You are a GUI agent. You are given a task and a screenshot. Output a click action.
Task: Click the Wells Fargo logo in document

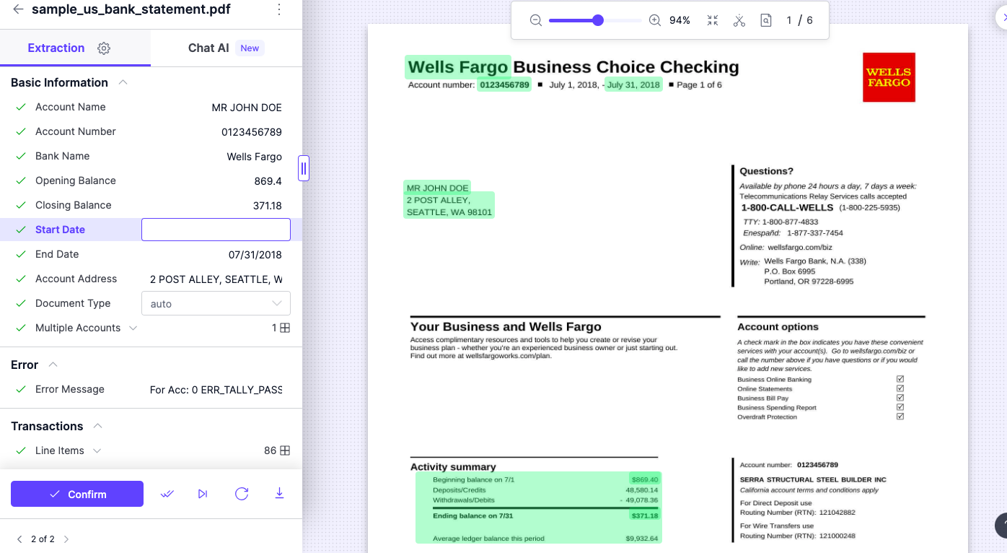coord(889,77)
